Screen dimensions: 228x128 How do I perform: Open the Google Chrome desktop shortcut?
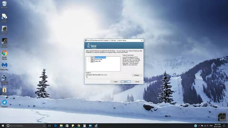point(4,55)
